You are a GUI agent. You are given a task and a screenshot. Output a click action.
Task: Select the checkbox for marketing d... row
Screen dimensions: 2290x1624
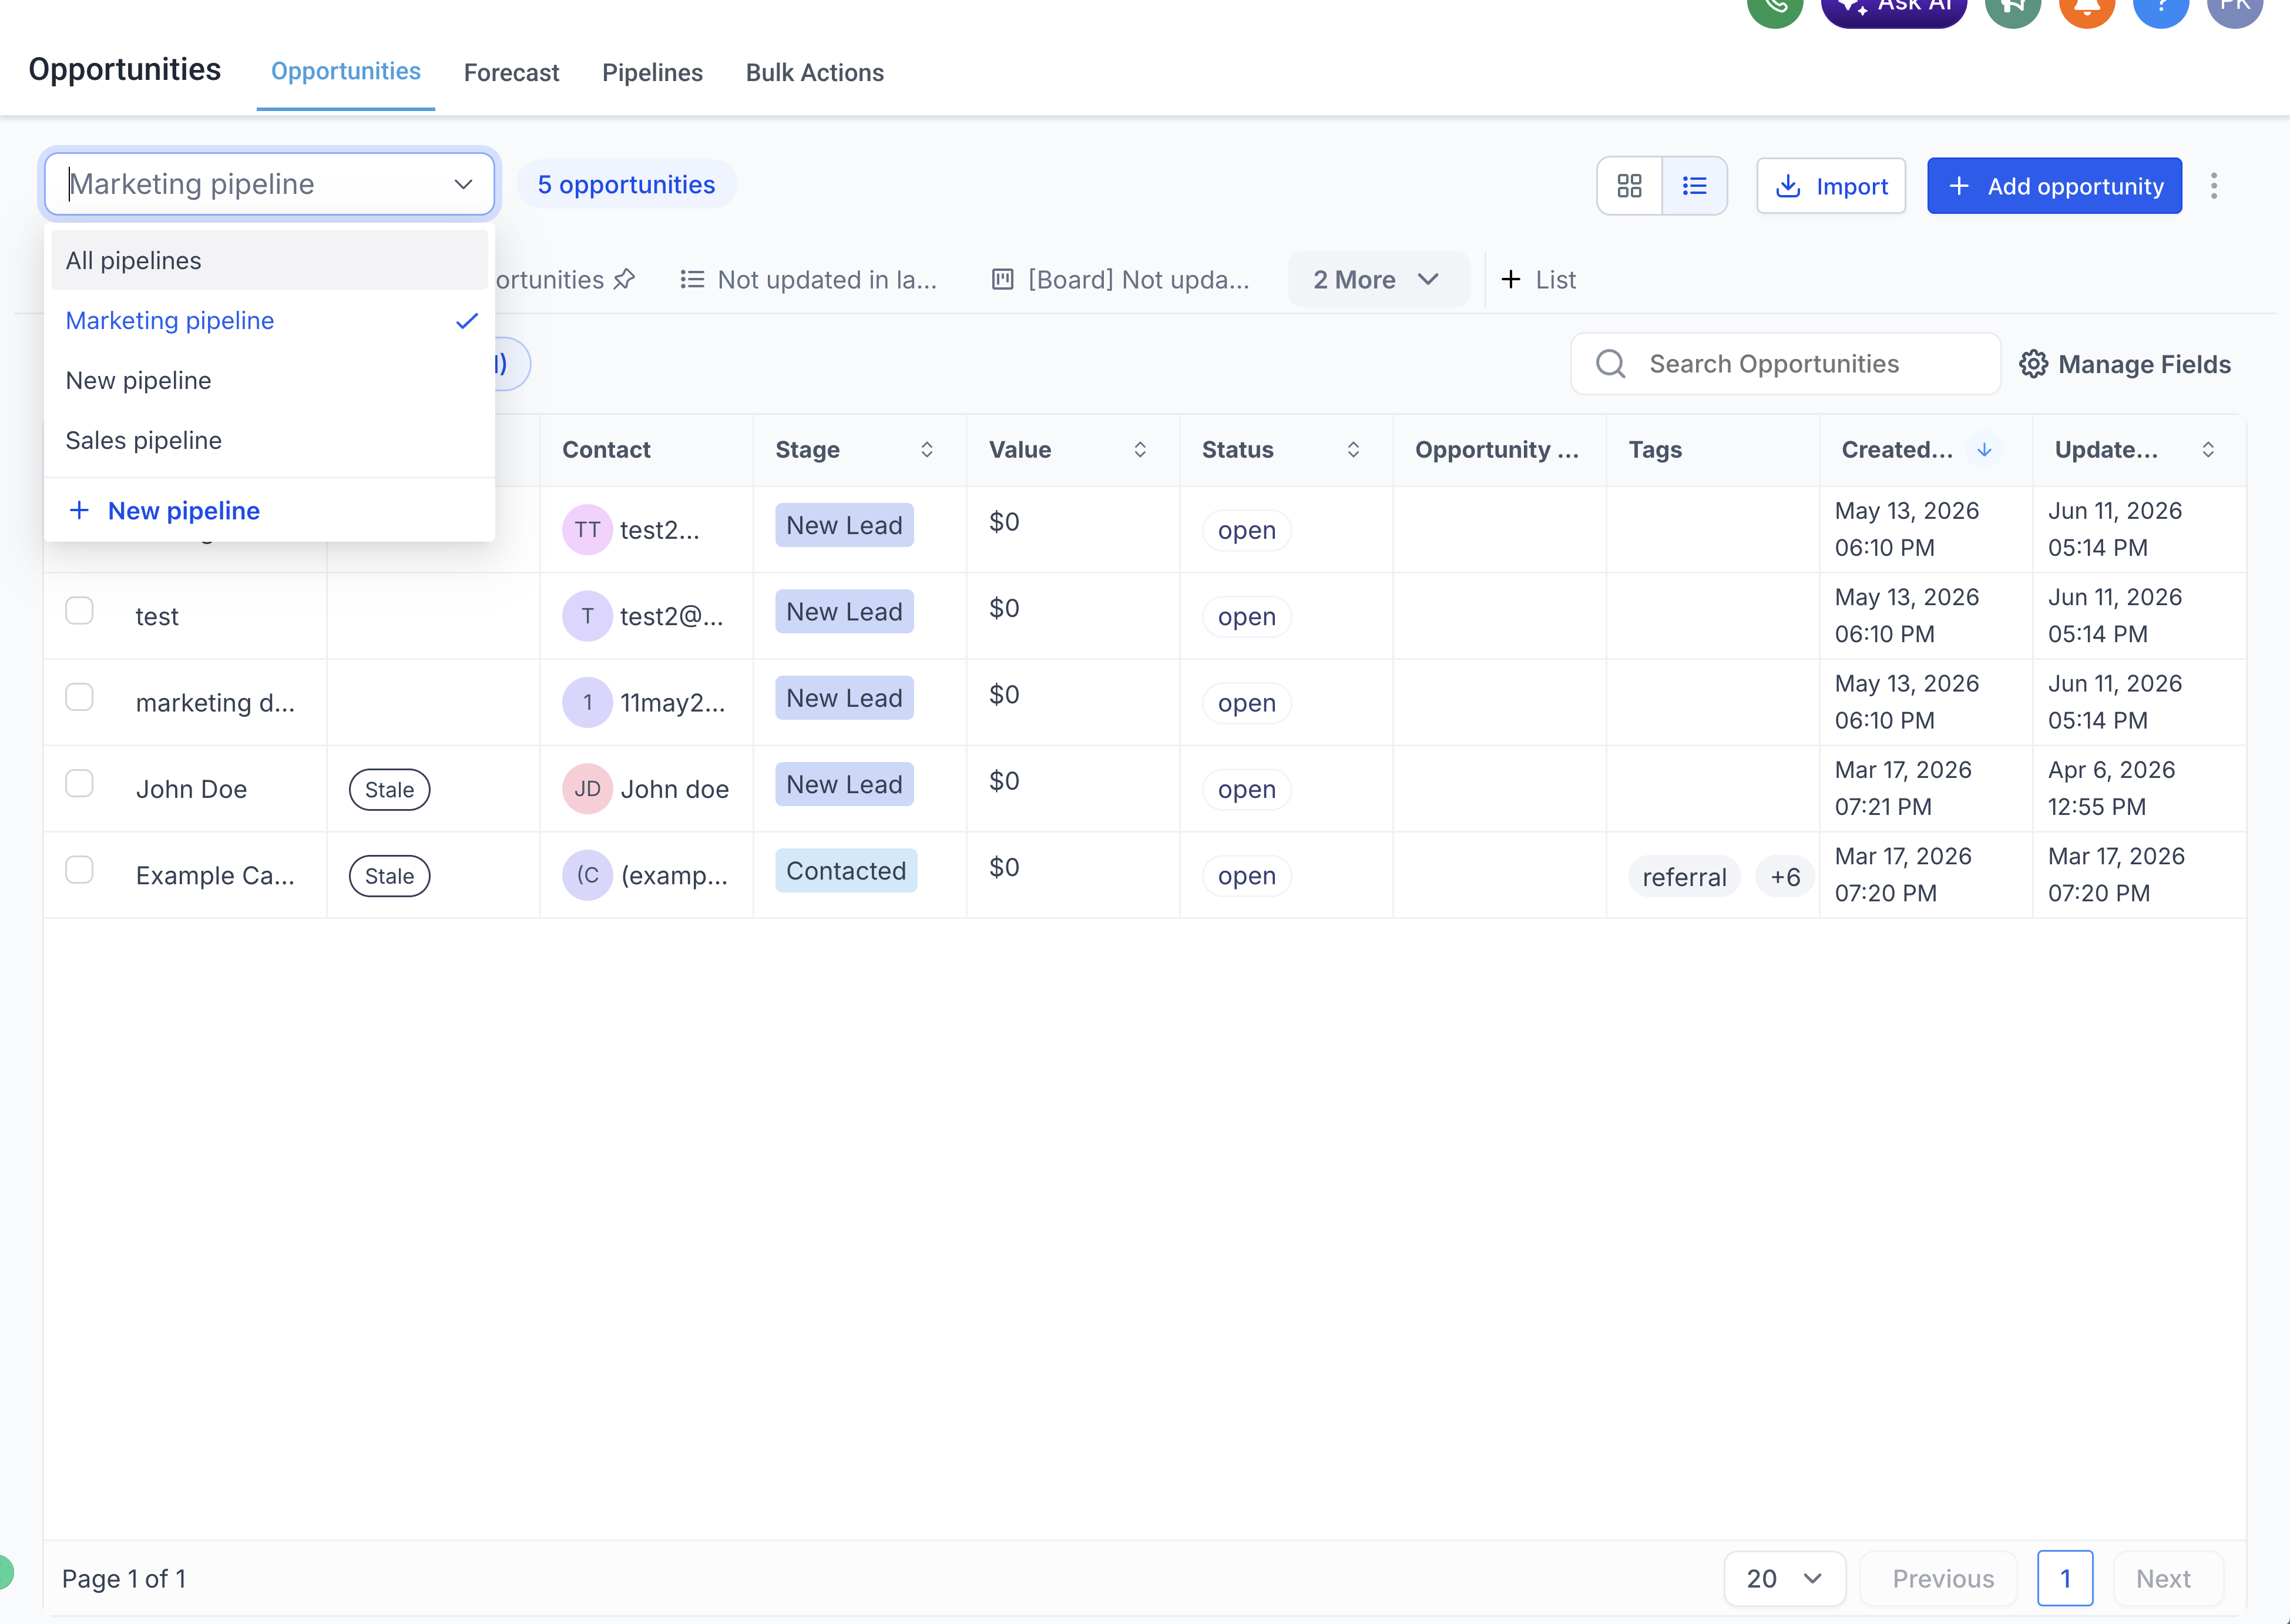tap(79, 697)
